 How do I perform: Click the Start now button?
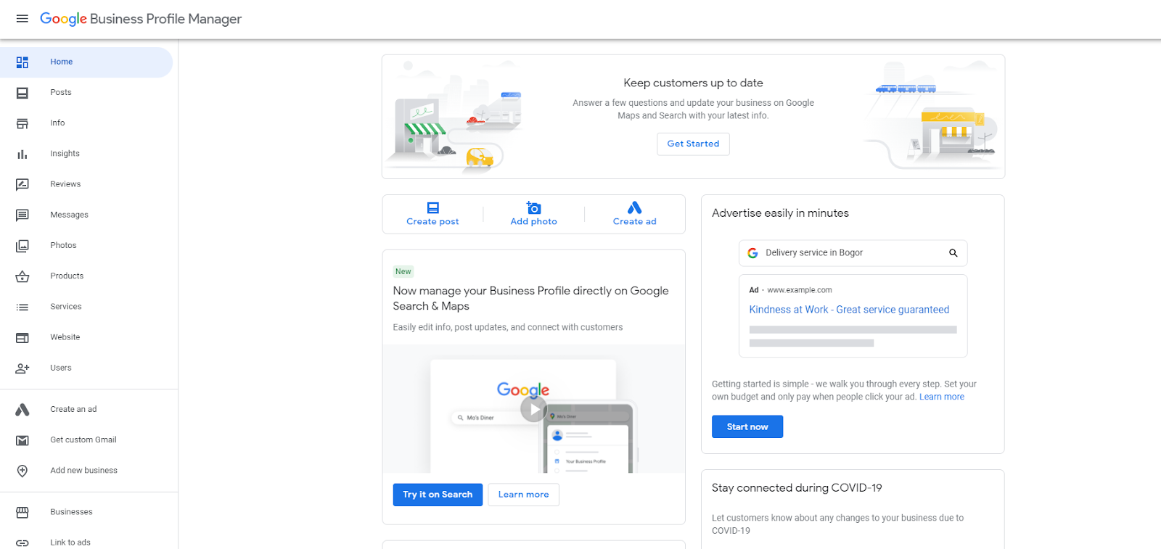pyautogui.click(x=747, y=427)
